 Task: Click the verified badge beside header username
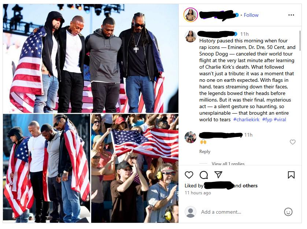tap(237, 15)
